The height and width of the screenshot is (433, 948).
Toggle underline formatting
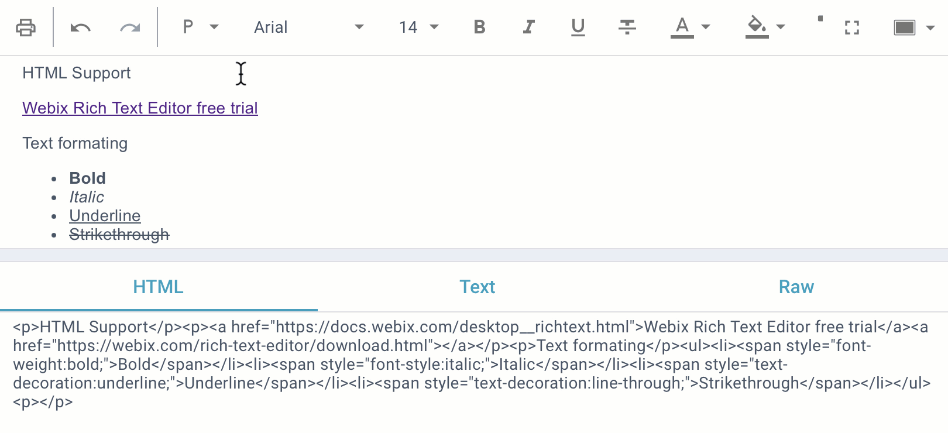(x=578, y=27)
